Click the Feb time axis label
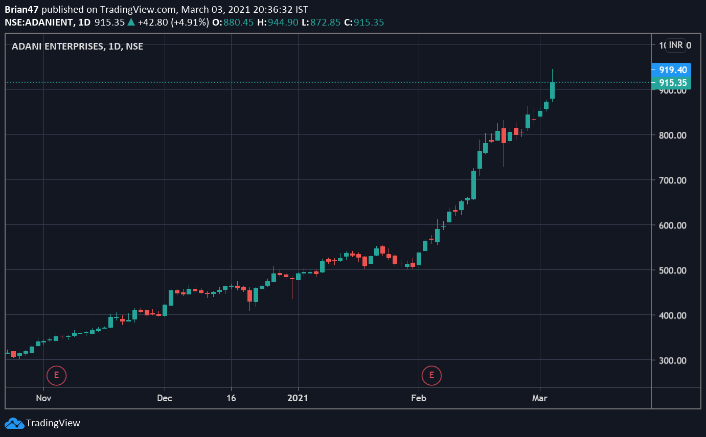The image size is (706, 437). coord(419,398)
